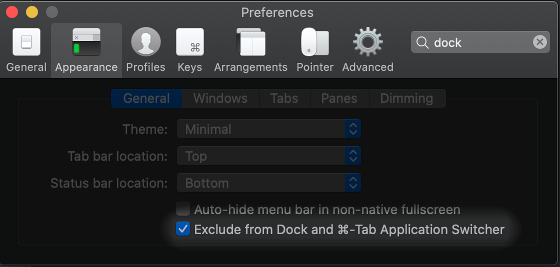Viewport: 560px width, 267px height.
Task: Open the Pointer preferences icon
Action: click(x=315, y=42)
